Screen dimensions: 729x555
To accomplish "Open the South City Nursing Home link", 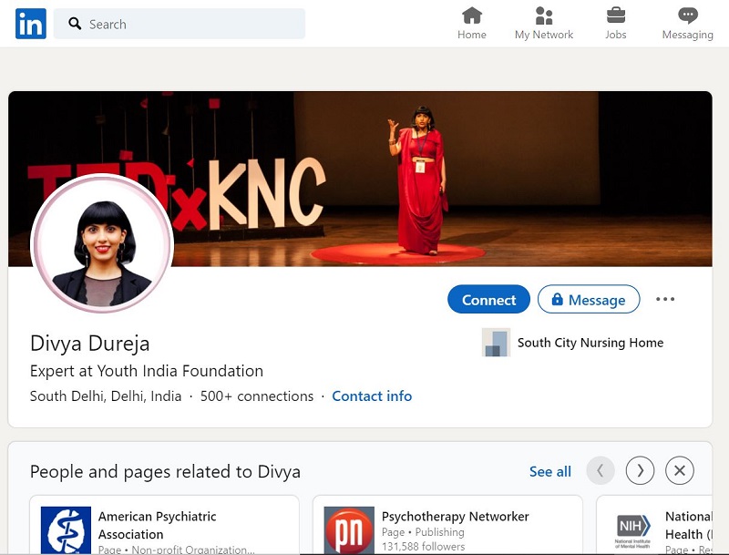I will click(x=590, y=343).
